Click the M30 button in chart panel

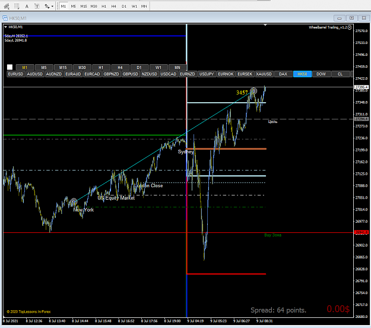82,68
